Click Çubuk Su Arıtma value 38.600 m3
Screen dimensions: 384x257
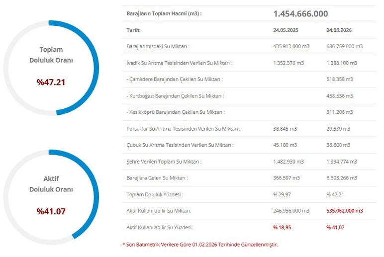coord(338,145)
